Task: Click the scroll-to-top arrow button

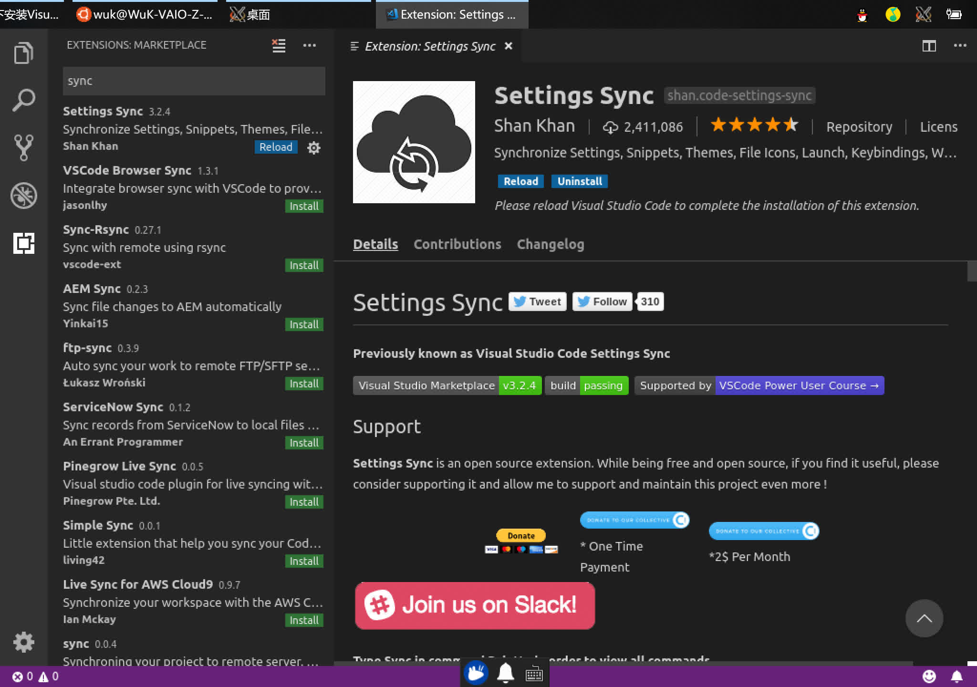Action: [x=924, y=618]
